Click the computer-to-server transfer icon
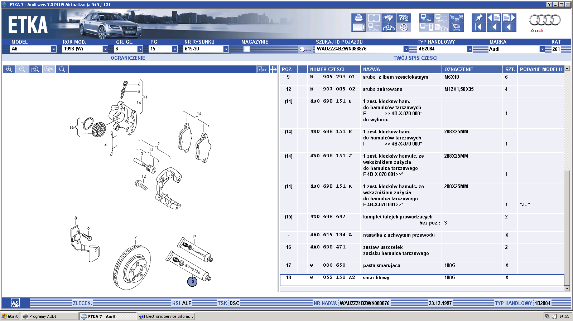Screen dimensions: 573x321 pyautogui.click(x=427, y=27)
